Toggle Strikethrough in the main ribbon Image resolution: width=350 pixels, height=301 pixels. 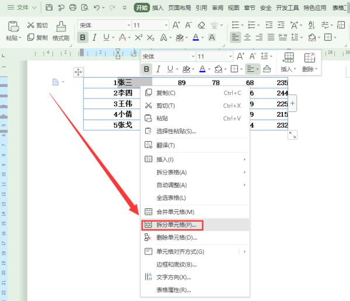(x=123, y=37)
